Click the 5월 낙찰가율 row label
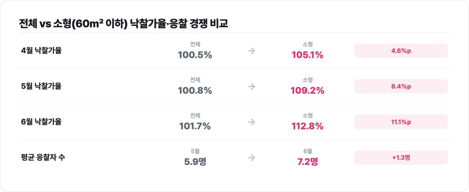The height and width of the screenshot is (192, 469). 41,86
